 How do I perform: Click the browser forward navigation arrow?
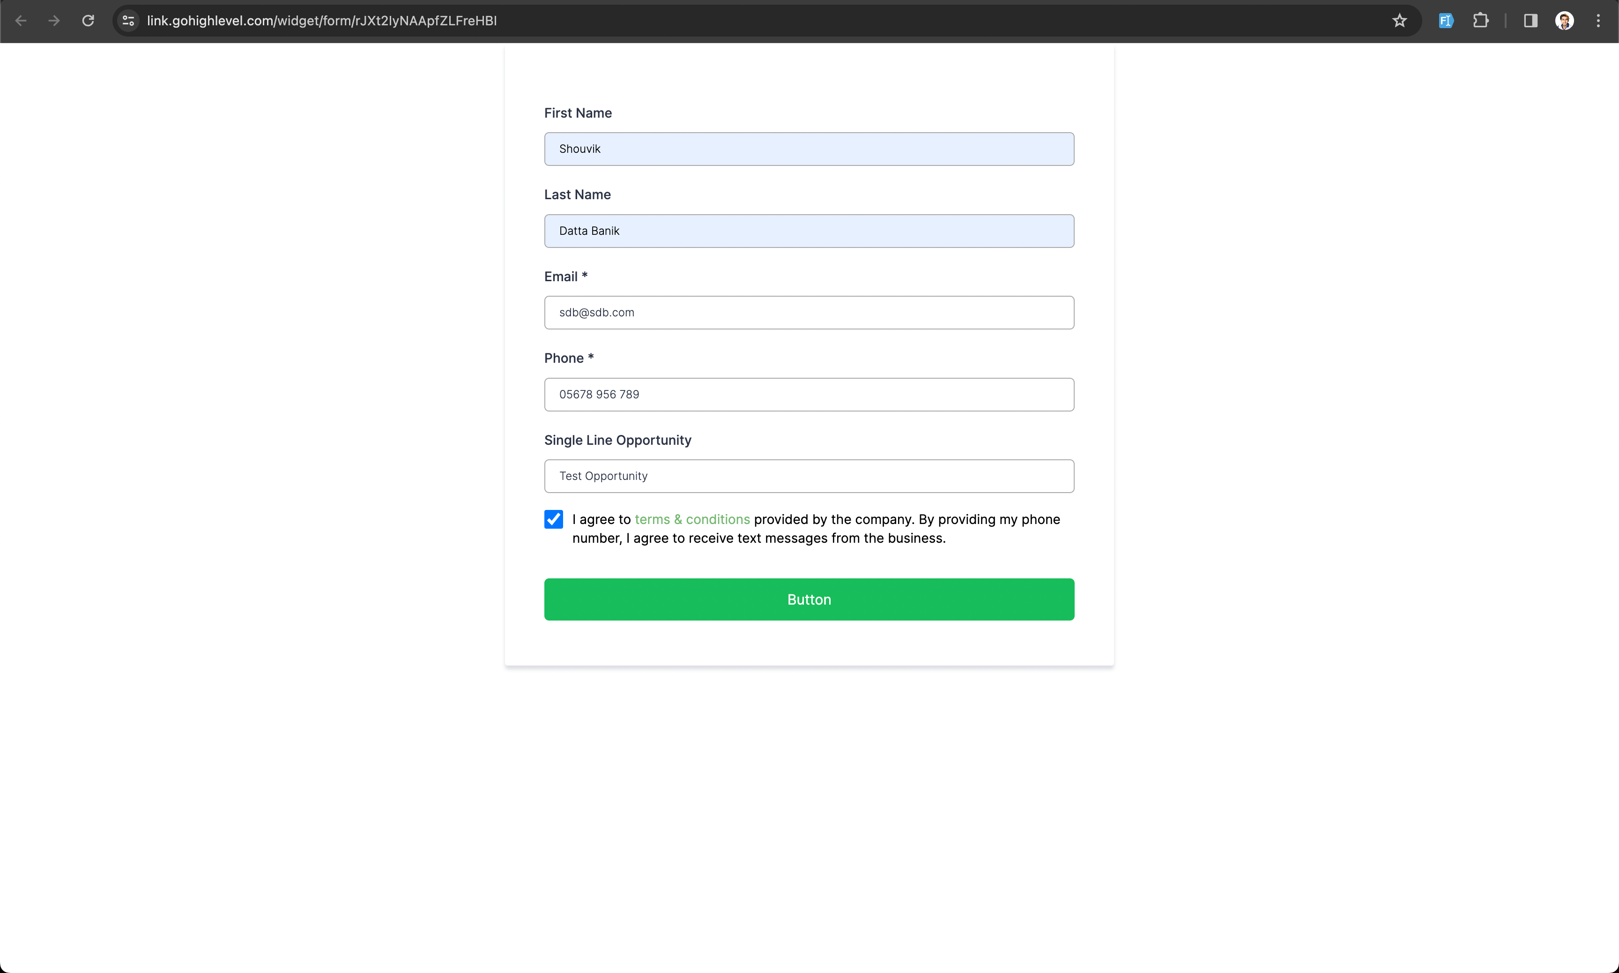tap(53, 20)
